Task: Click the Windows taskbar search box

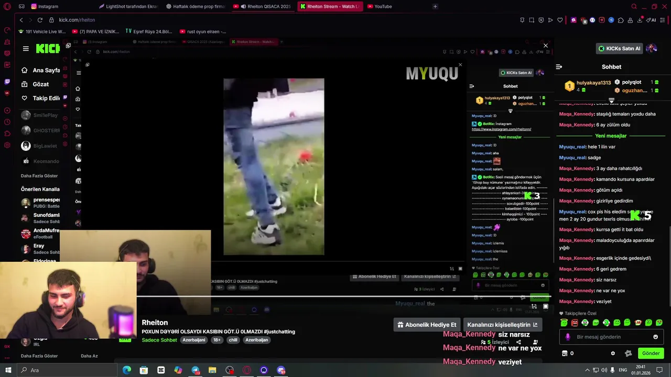Action: click(x=67, y=370)
